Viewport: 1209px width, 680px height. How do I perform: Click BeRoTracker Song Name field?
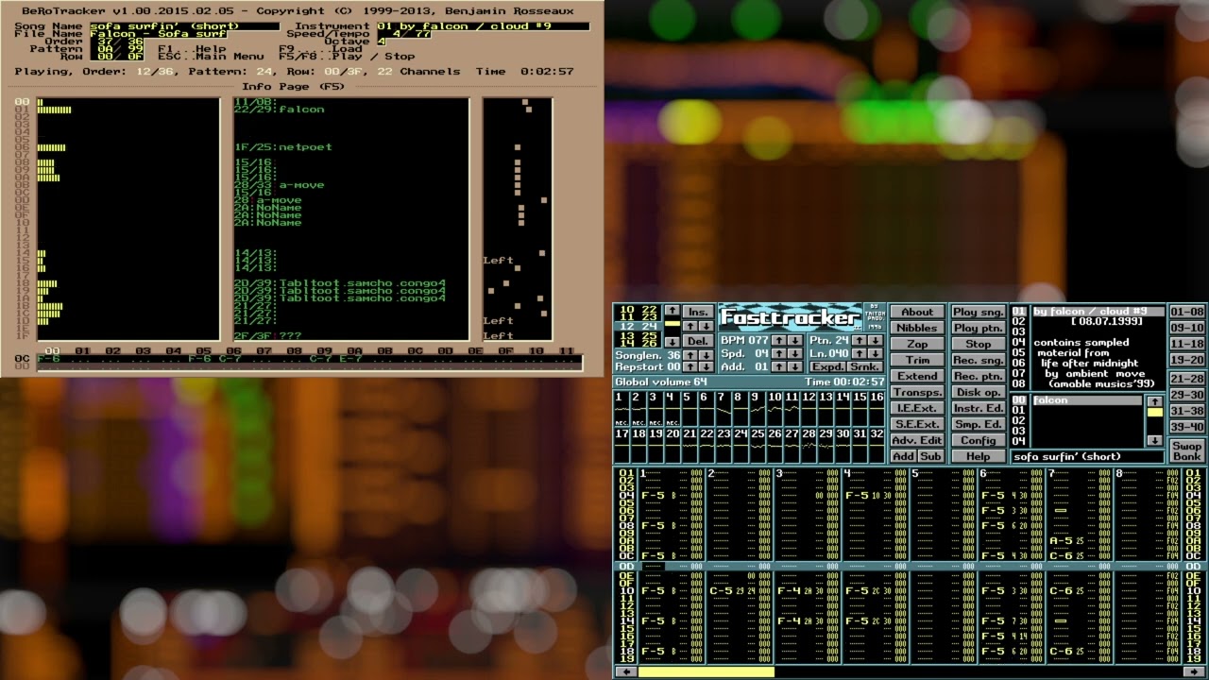pos(185,26)
